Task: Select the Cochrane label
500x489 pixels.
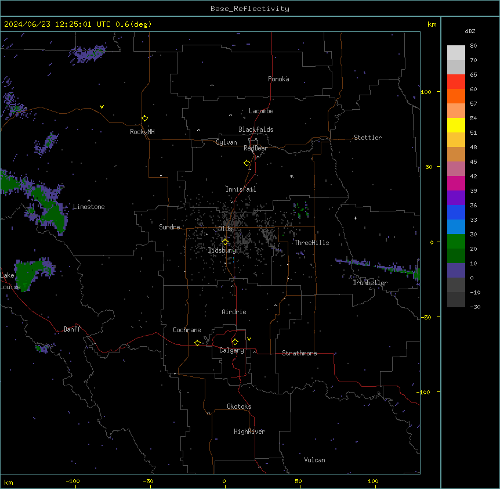Action: (x=187, y=330)
